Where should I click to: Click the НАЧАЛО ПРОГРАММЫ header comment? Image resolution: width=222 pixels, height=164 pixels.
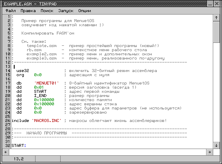click(x=46, y=133)
